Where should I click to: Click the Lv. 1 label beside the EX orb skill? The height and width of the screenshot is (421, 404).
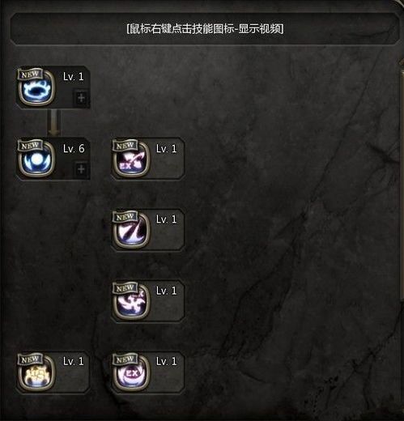[167, 361]
